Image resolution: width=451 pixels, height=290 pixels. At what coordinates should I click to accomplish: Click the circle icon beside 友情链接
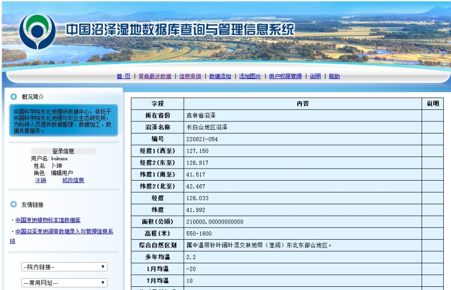point(14,204)
